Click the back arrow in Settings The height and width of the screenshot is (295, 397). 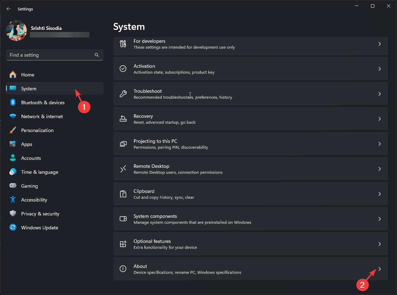pyautogui.click(x=9, y=9)
